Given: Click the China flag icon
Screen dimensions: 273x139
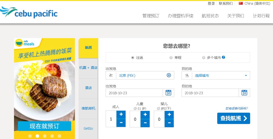Looking at the screenshot, I should [x=241, y=3].
